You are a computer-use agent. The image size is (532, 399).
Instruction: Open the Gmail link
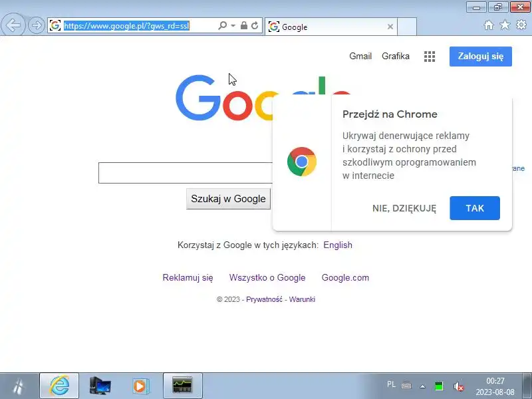coord(360,56)
